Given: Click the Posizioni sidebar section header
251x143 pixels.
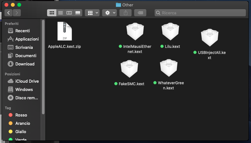Looking at the screenshot, I should 12,74.
